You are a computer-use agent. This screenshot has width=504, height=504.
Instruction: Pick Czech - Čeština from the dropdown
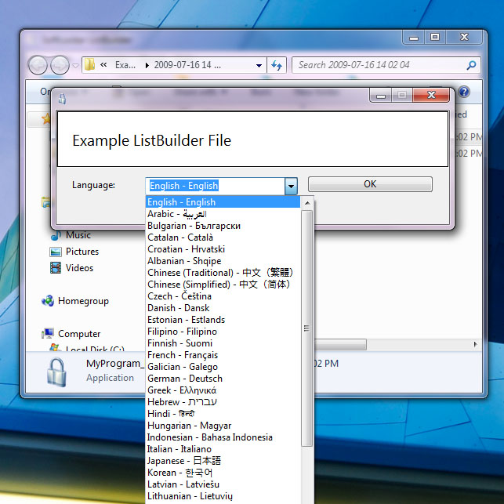tap(179, 296)
